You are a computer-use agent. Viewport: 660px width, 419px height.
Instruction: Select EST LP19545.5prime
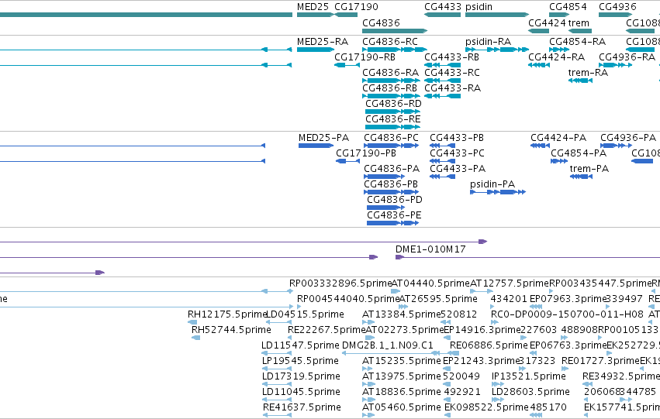coord(277,369)
